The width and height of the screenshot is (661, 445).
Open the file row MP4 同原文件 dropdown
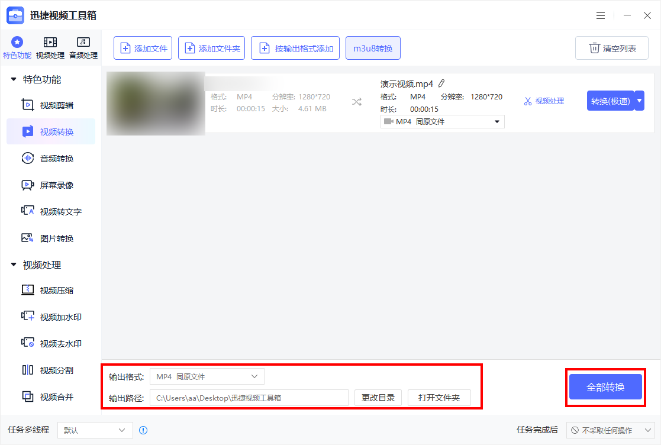[x=442, y=122]
